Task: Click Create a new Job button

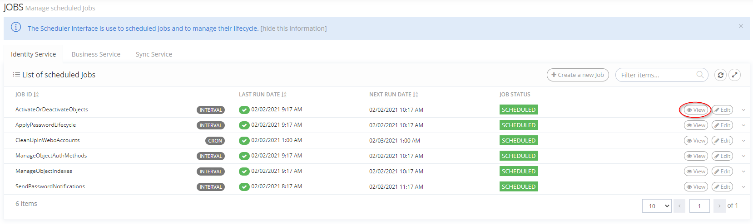Action: (x=578, y=75)
